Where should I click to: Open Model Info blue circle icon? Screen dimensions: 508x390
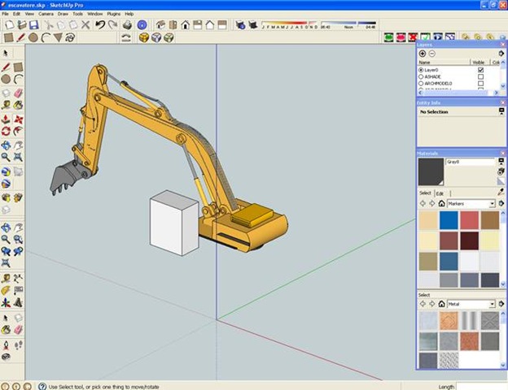coord(142,25)
